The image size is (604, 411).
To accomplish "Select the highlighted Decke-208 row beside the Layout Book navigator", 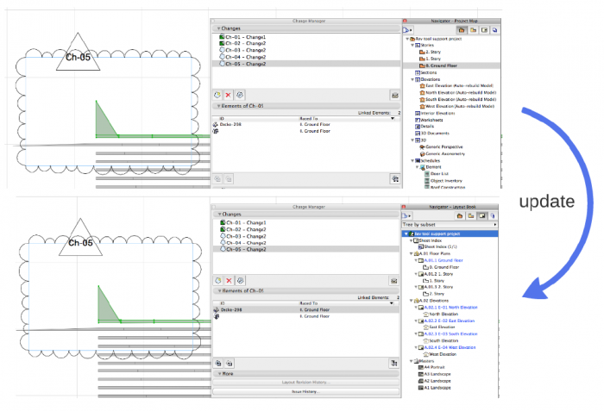I will 305,309.
